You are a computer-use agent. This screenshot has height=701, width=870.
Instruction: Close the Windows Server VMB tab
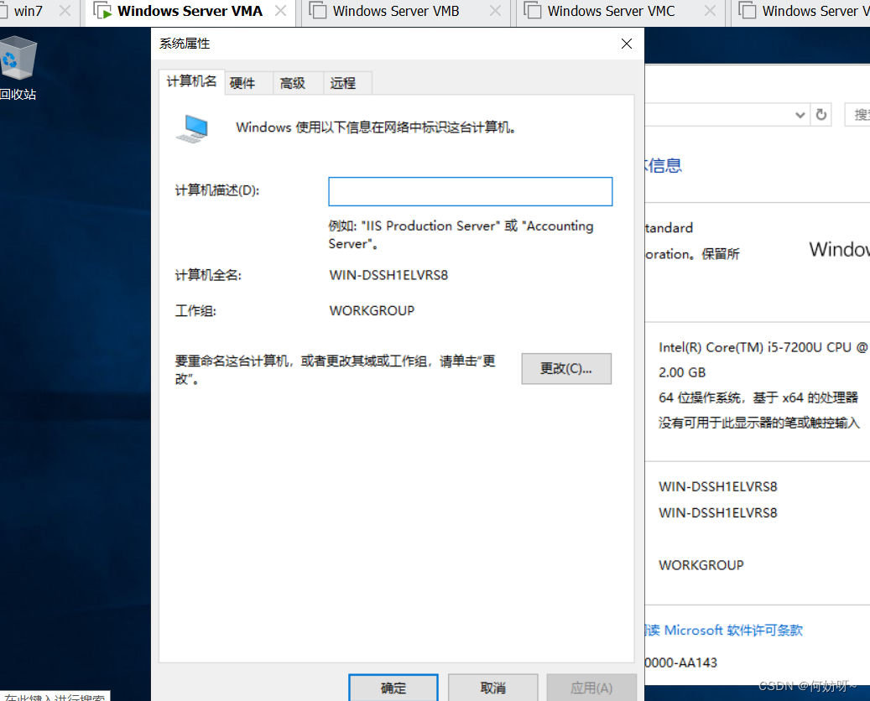point(496,11)
